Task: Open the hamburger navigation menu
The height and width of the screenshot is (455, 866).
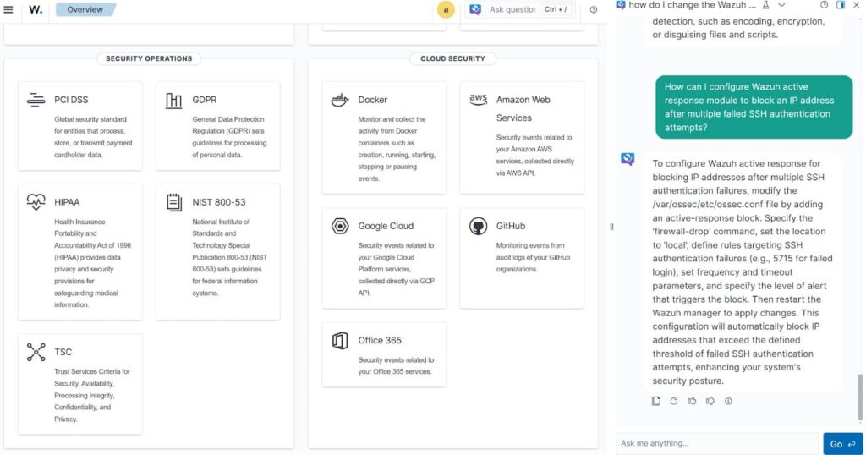Action: pyautogui.click(x=8, y=10)
